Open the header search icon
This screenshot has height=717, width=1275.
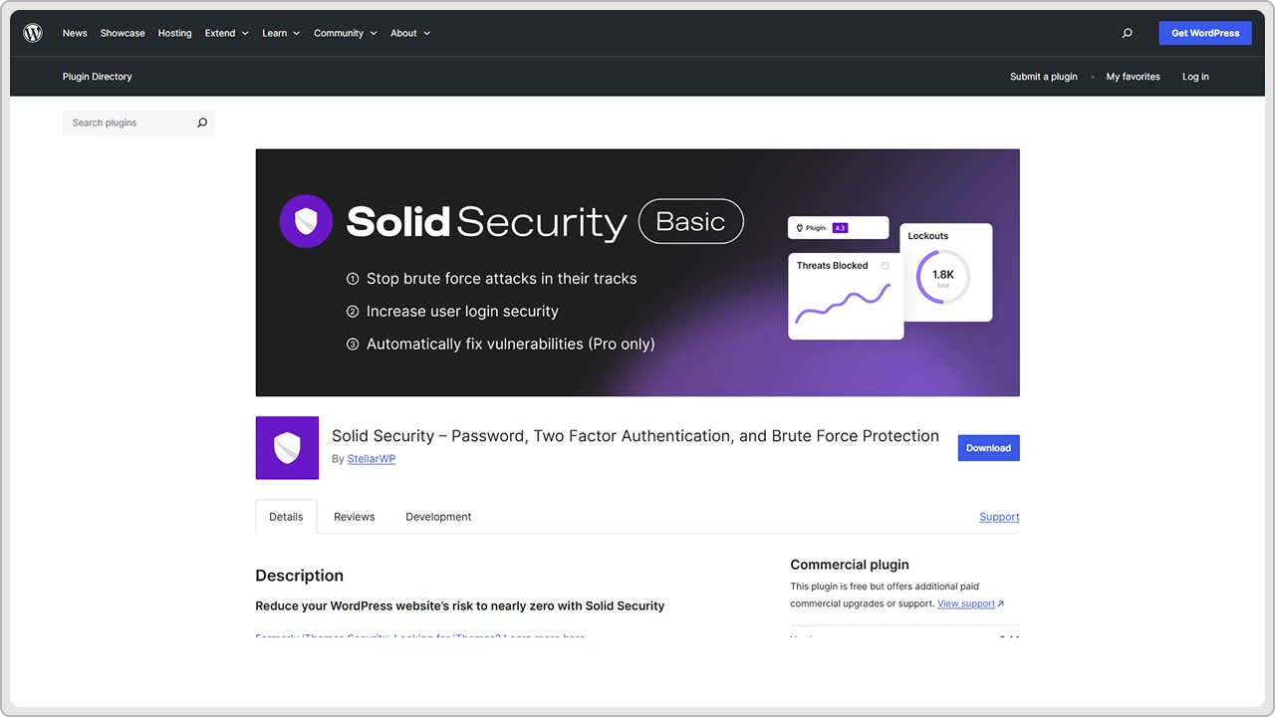tap(1127, 33)
